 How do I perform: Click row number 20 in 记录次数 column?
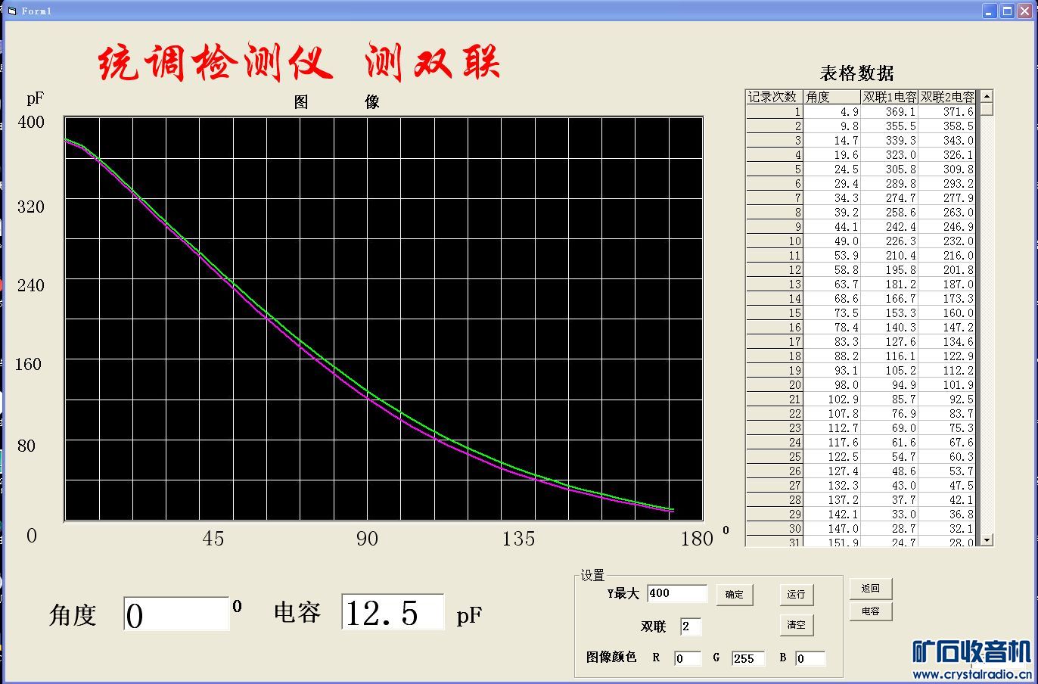[x=773, y=385]
